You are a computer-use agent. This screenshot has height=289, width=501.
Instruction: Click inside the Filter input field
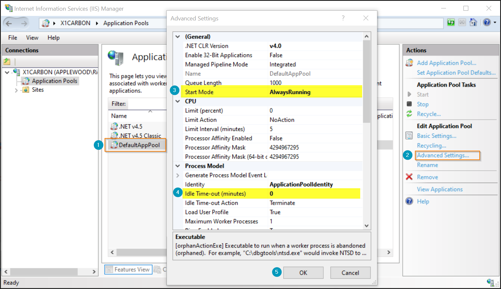click(x=146, y=104)
